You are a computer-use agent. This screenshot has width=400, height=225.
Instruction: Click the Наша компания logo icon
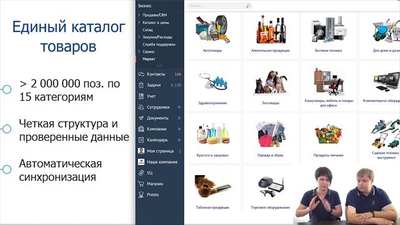coord(141,162)
